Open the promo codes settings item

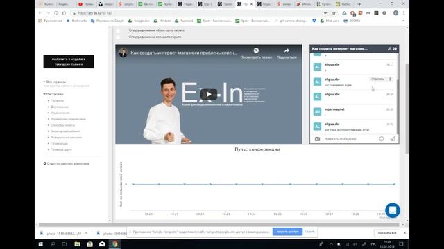click(x=59, y=143)
